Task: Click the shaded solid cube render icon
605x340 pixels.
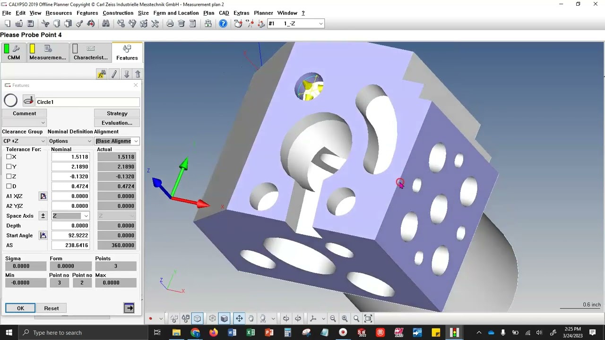Action: coord(225,319)
